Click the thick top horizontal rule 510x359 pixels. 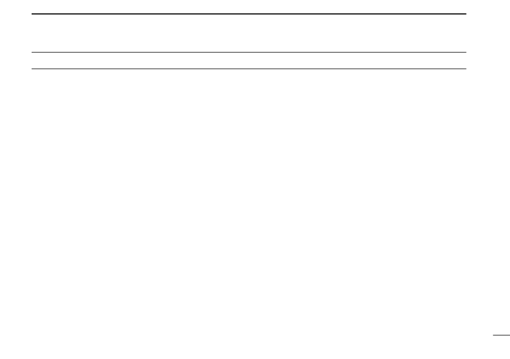(249, 14)
